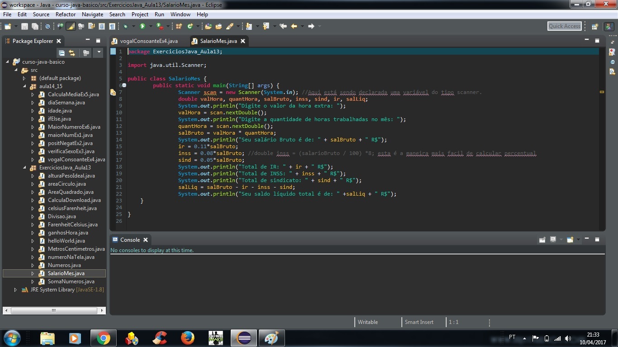Click the Save disk icon in toolbar
Screen dimensions: 618x347
pos(24,27)
